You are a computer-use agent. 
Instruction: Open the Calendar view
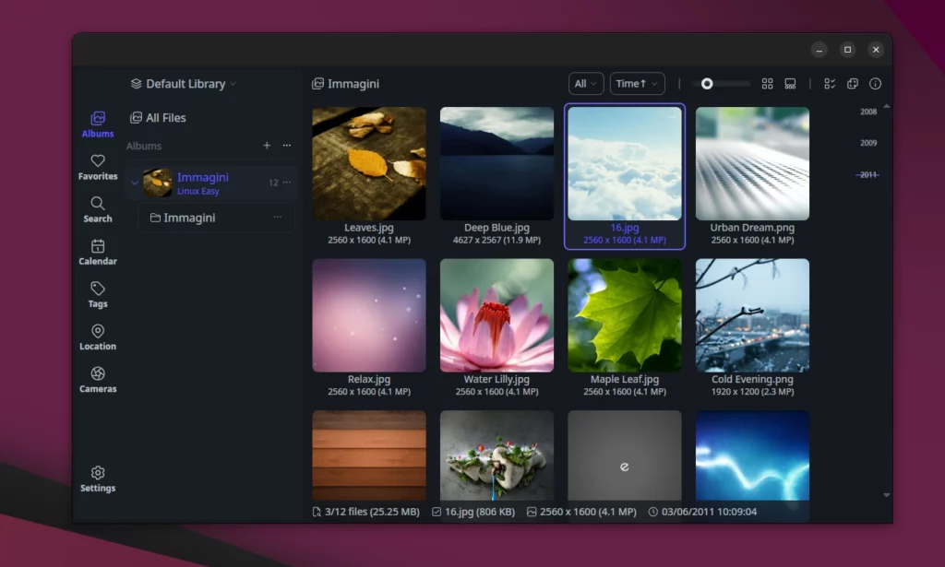click(x=97, y=250)
